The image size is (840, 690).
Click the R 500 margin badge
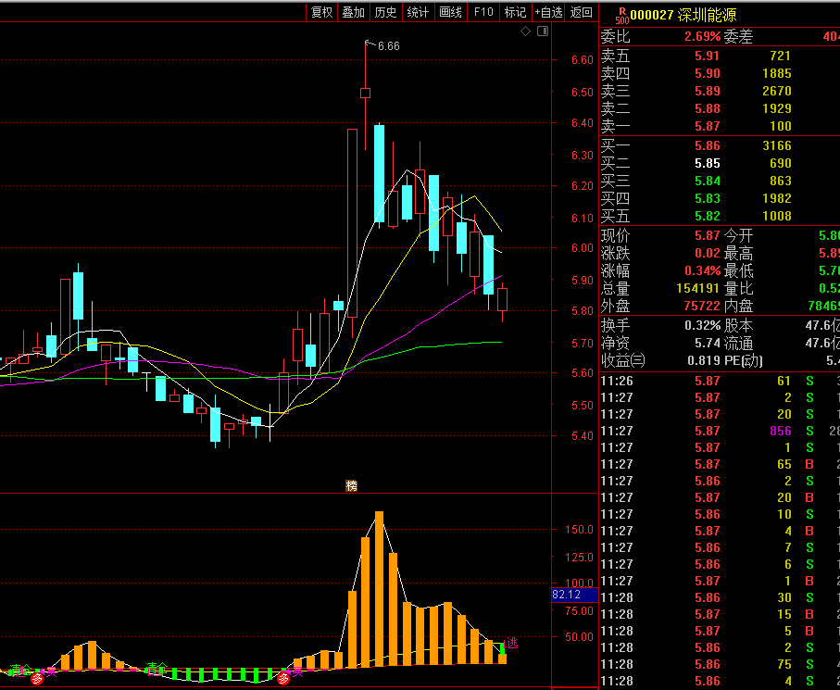[x=622, y=16]
